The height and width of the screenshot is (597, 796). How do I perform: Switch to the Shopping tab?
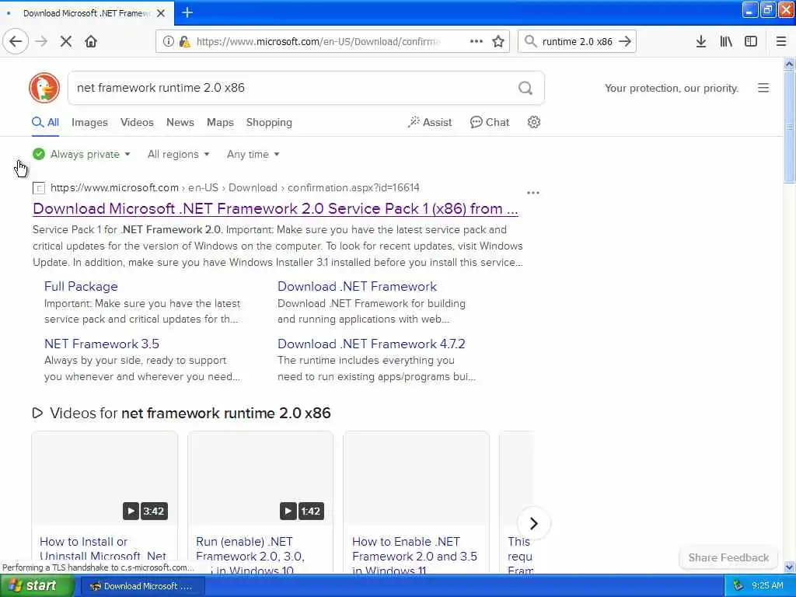[x=269, y=122]
